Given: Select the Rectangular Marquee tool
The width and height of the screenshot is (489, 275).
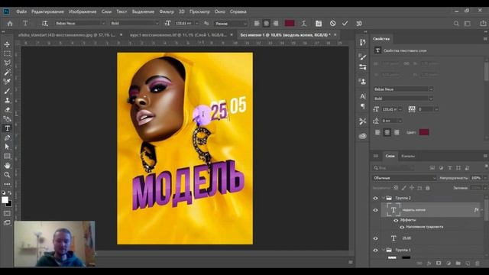Looking at the screenshot, I should point(7,53).
